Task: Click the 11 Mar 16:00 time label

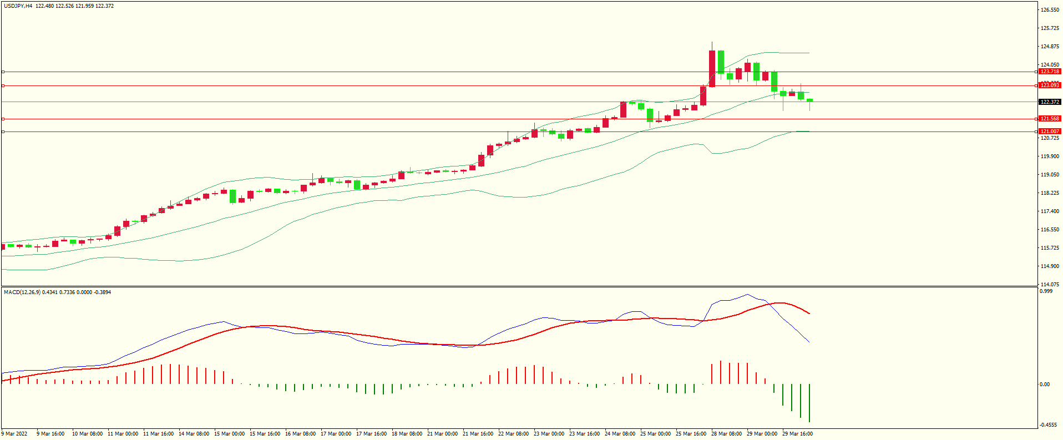Action: click(158, 434)
